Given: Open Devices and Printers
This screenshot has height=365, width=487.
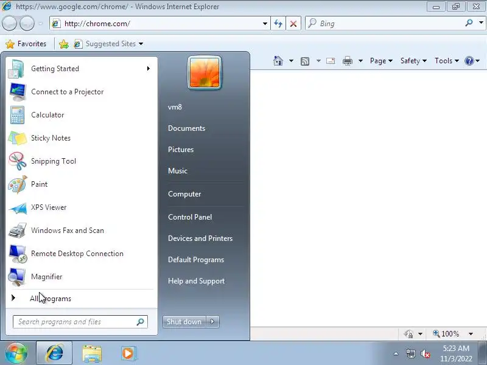Looking at the screenshot, I should pyautogui.click(x=200, y=238).
